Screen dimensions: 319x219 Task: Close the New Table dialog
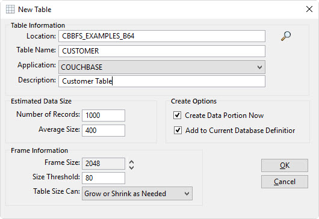[x=309, y=9]
